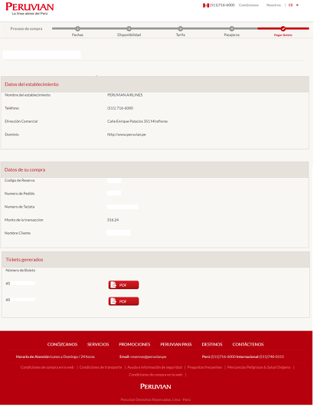Open PERUVIAN PASS footer menu
Viewport: 314px width, 407px height.
[176, 344]
